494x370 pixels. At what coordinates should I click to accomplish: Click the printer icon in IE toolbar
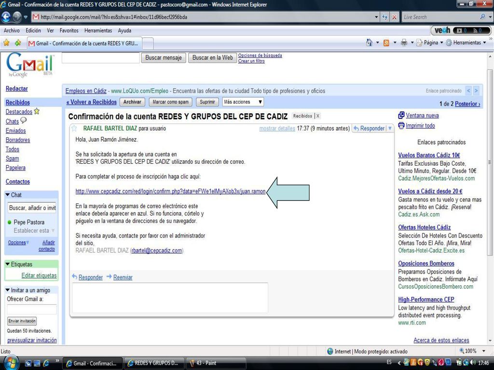click(404, 43)
